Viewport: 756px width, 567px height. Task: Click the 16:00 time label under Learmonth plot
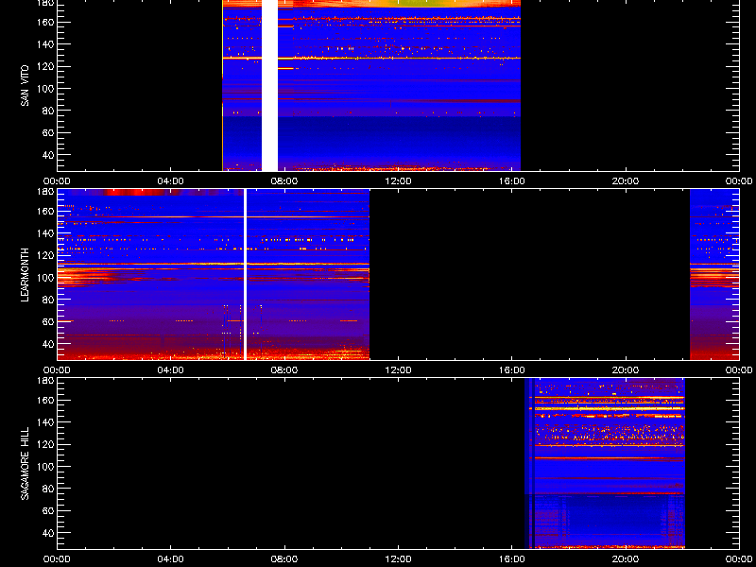[x=512, y=369]
